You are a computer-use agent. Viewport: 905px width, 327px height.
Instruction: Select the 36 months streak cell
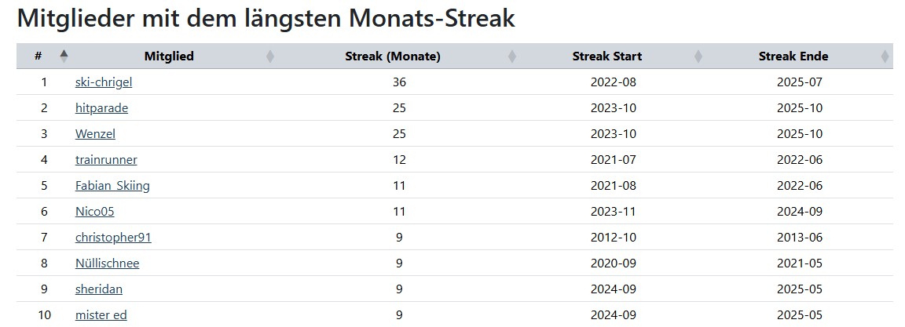click(x=399, y=82)
